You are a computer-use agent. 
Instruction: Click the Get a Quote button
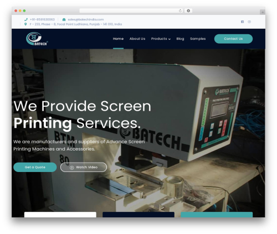click(x=35, y=167)
